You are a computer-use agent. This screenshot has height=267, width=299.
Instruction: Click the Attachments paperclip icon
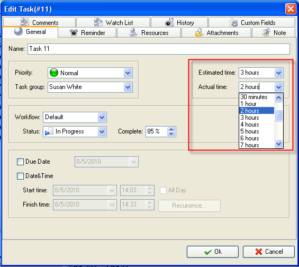pos(198,32)
